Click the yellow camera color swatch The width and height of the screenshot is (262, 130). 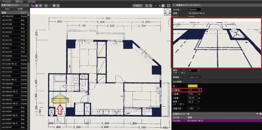[193, 86]
